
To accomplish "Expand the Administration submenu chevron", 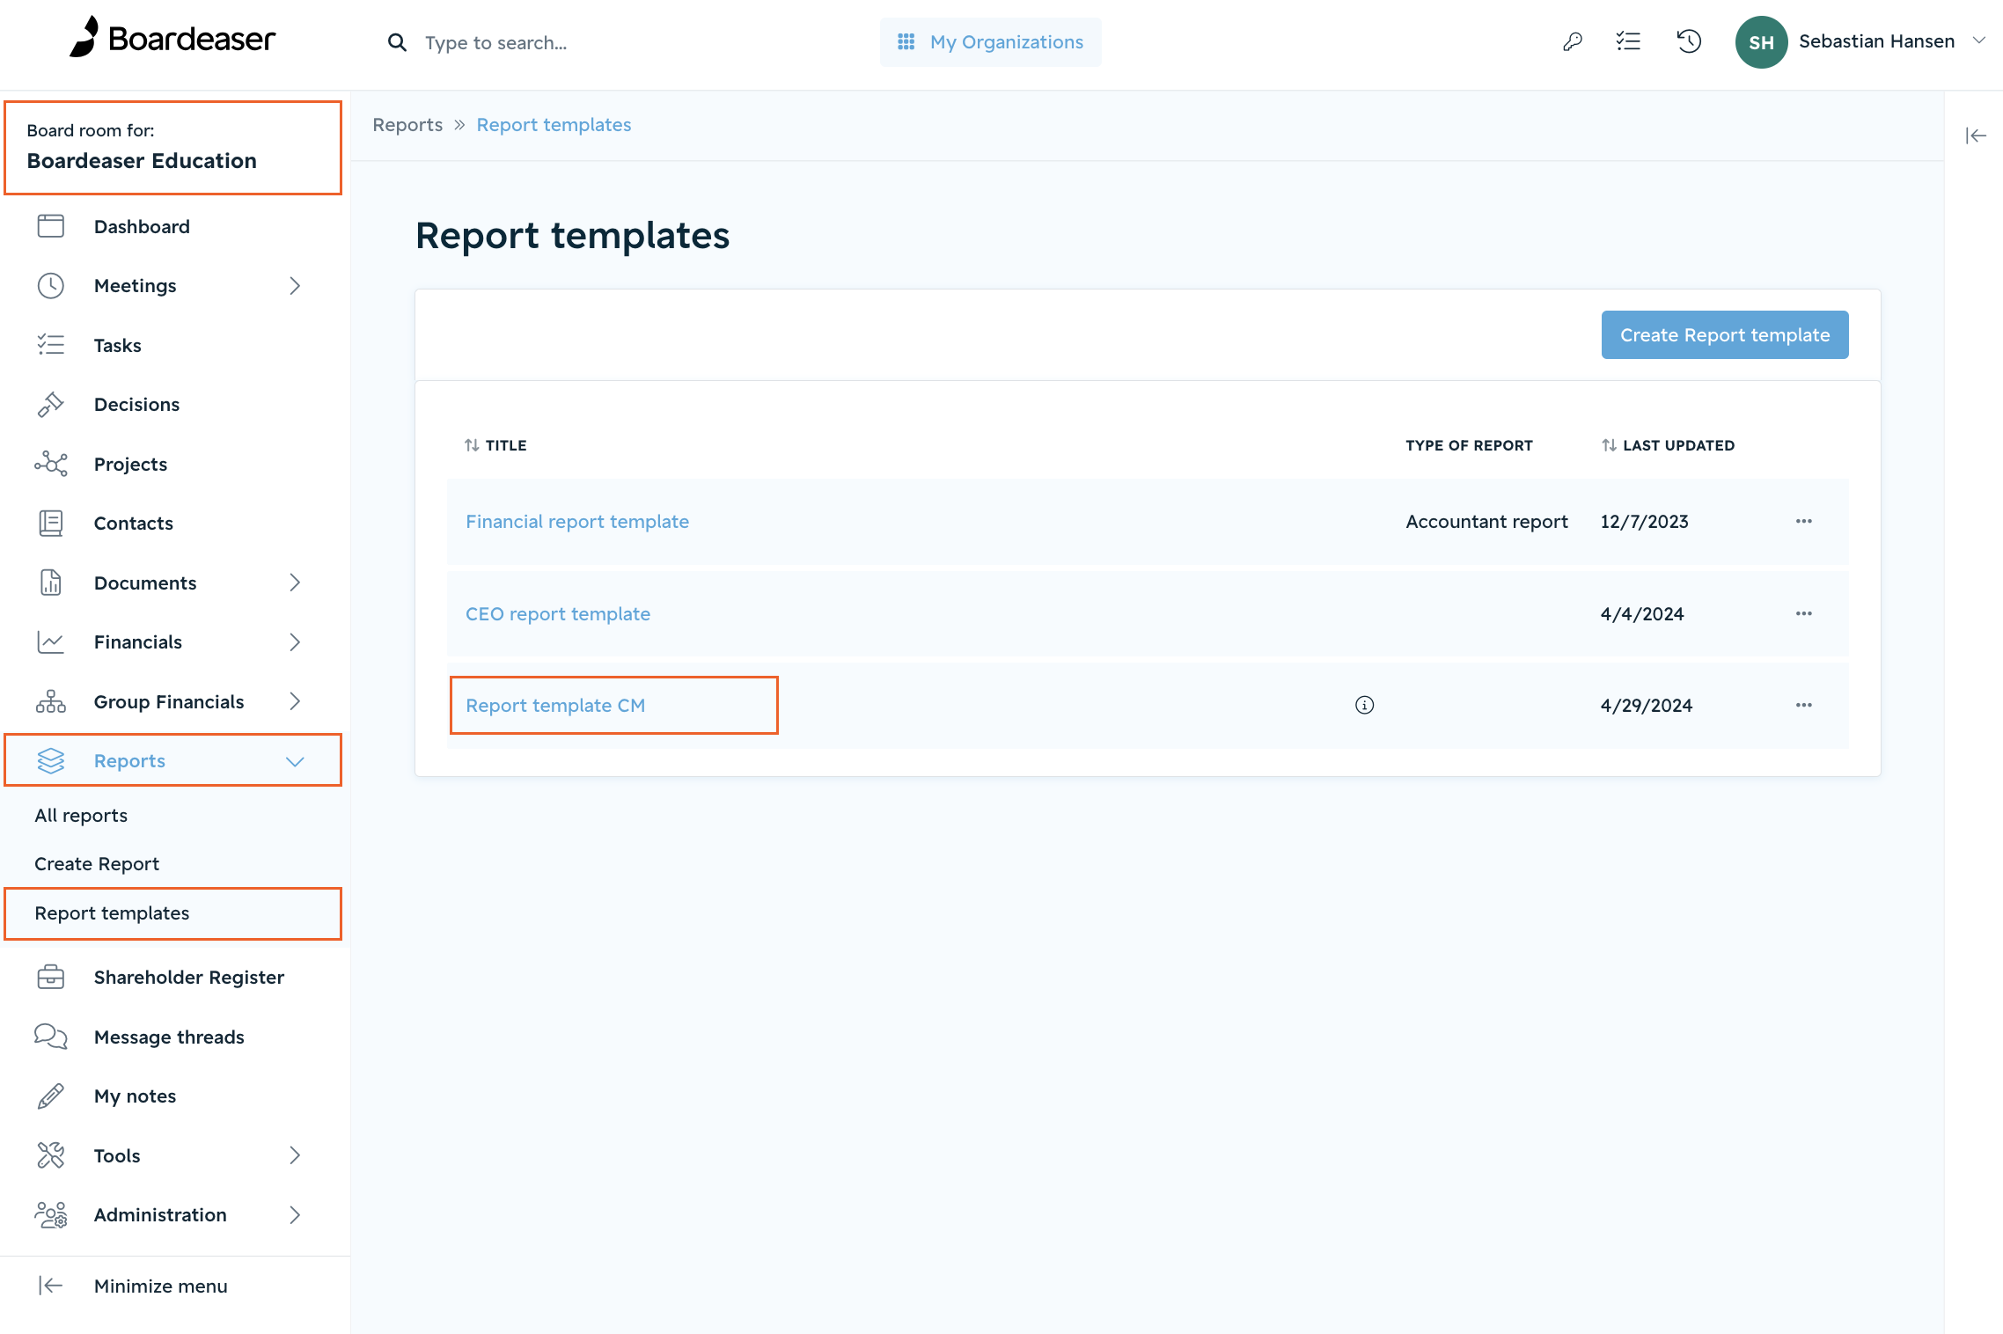I will [295, 1214].
